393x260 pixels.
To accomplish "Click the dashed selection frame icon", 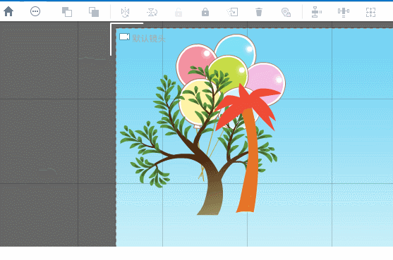I will click(x=370, y=12).
